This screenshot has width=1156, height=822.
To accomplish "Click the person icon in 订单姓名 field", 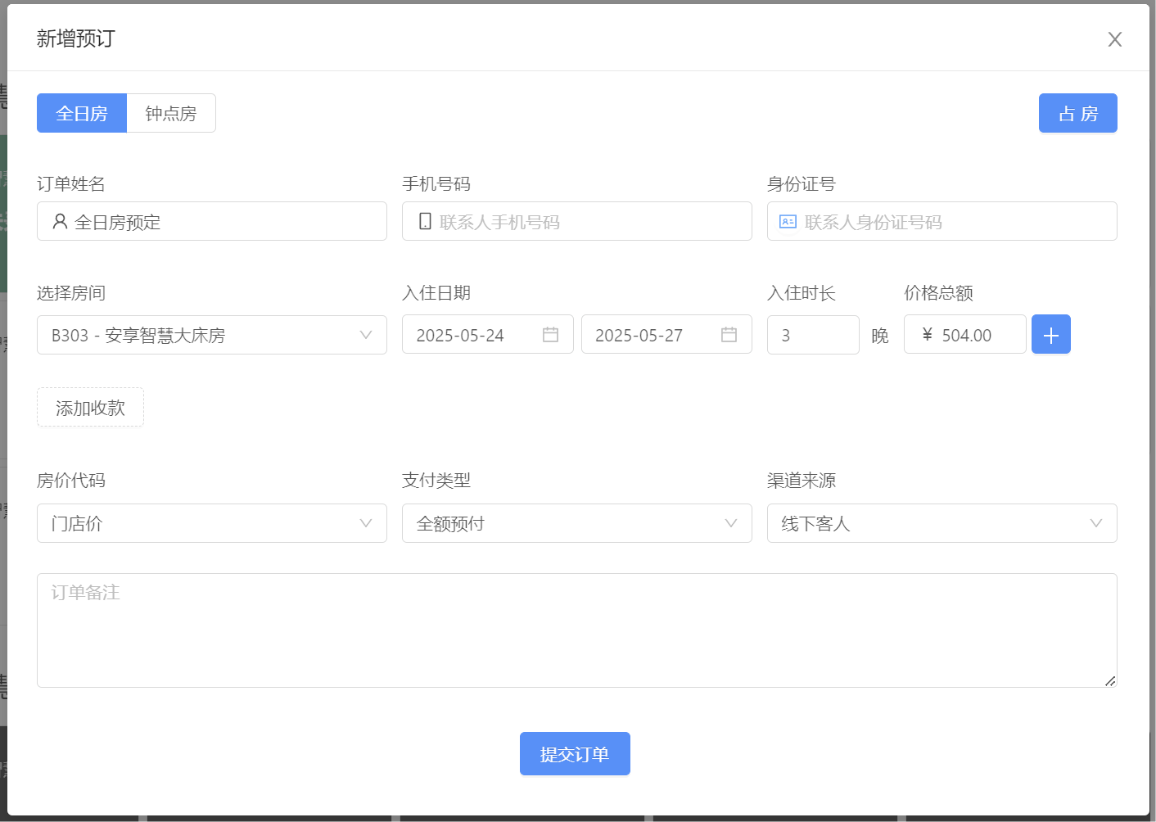I will (x=60, y=221).
